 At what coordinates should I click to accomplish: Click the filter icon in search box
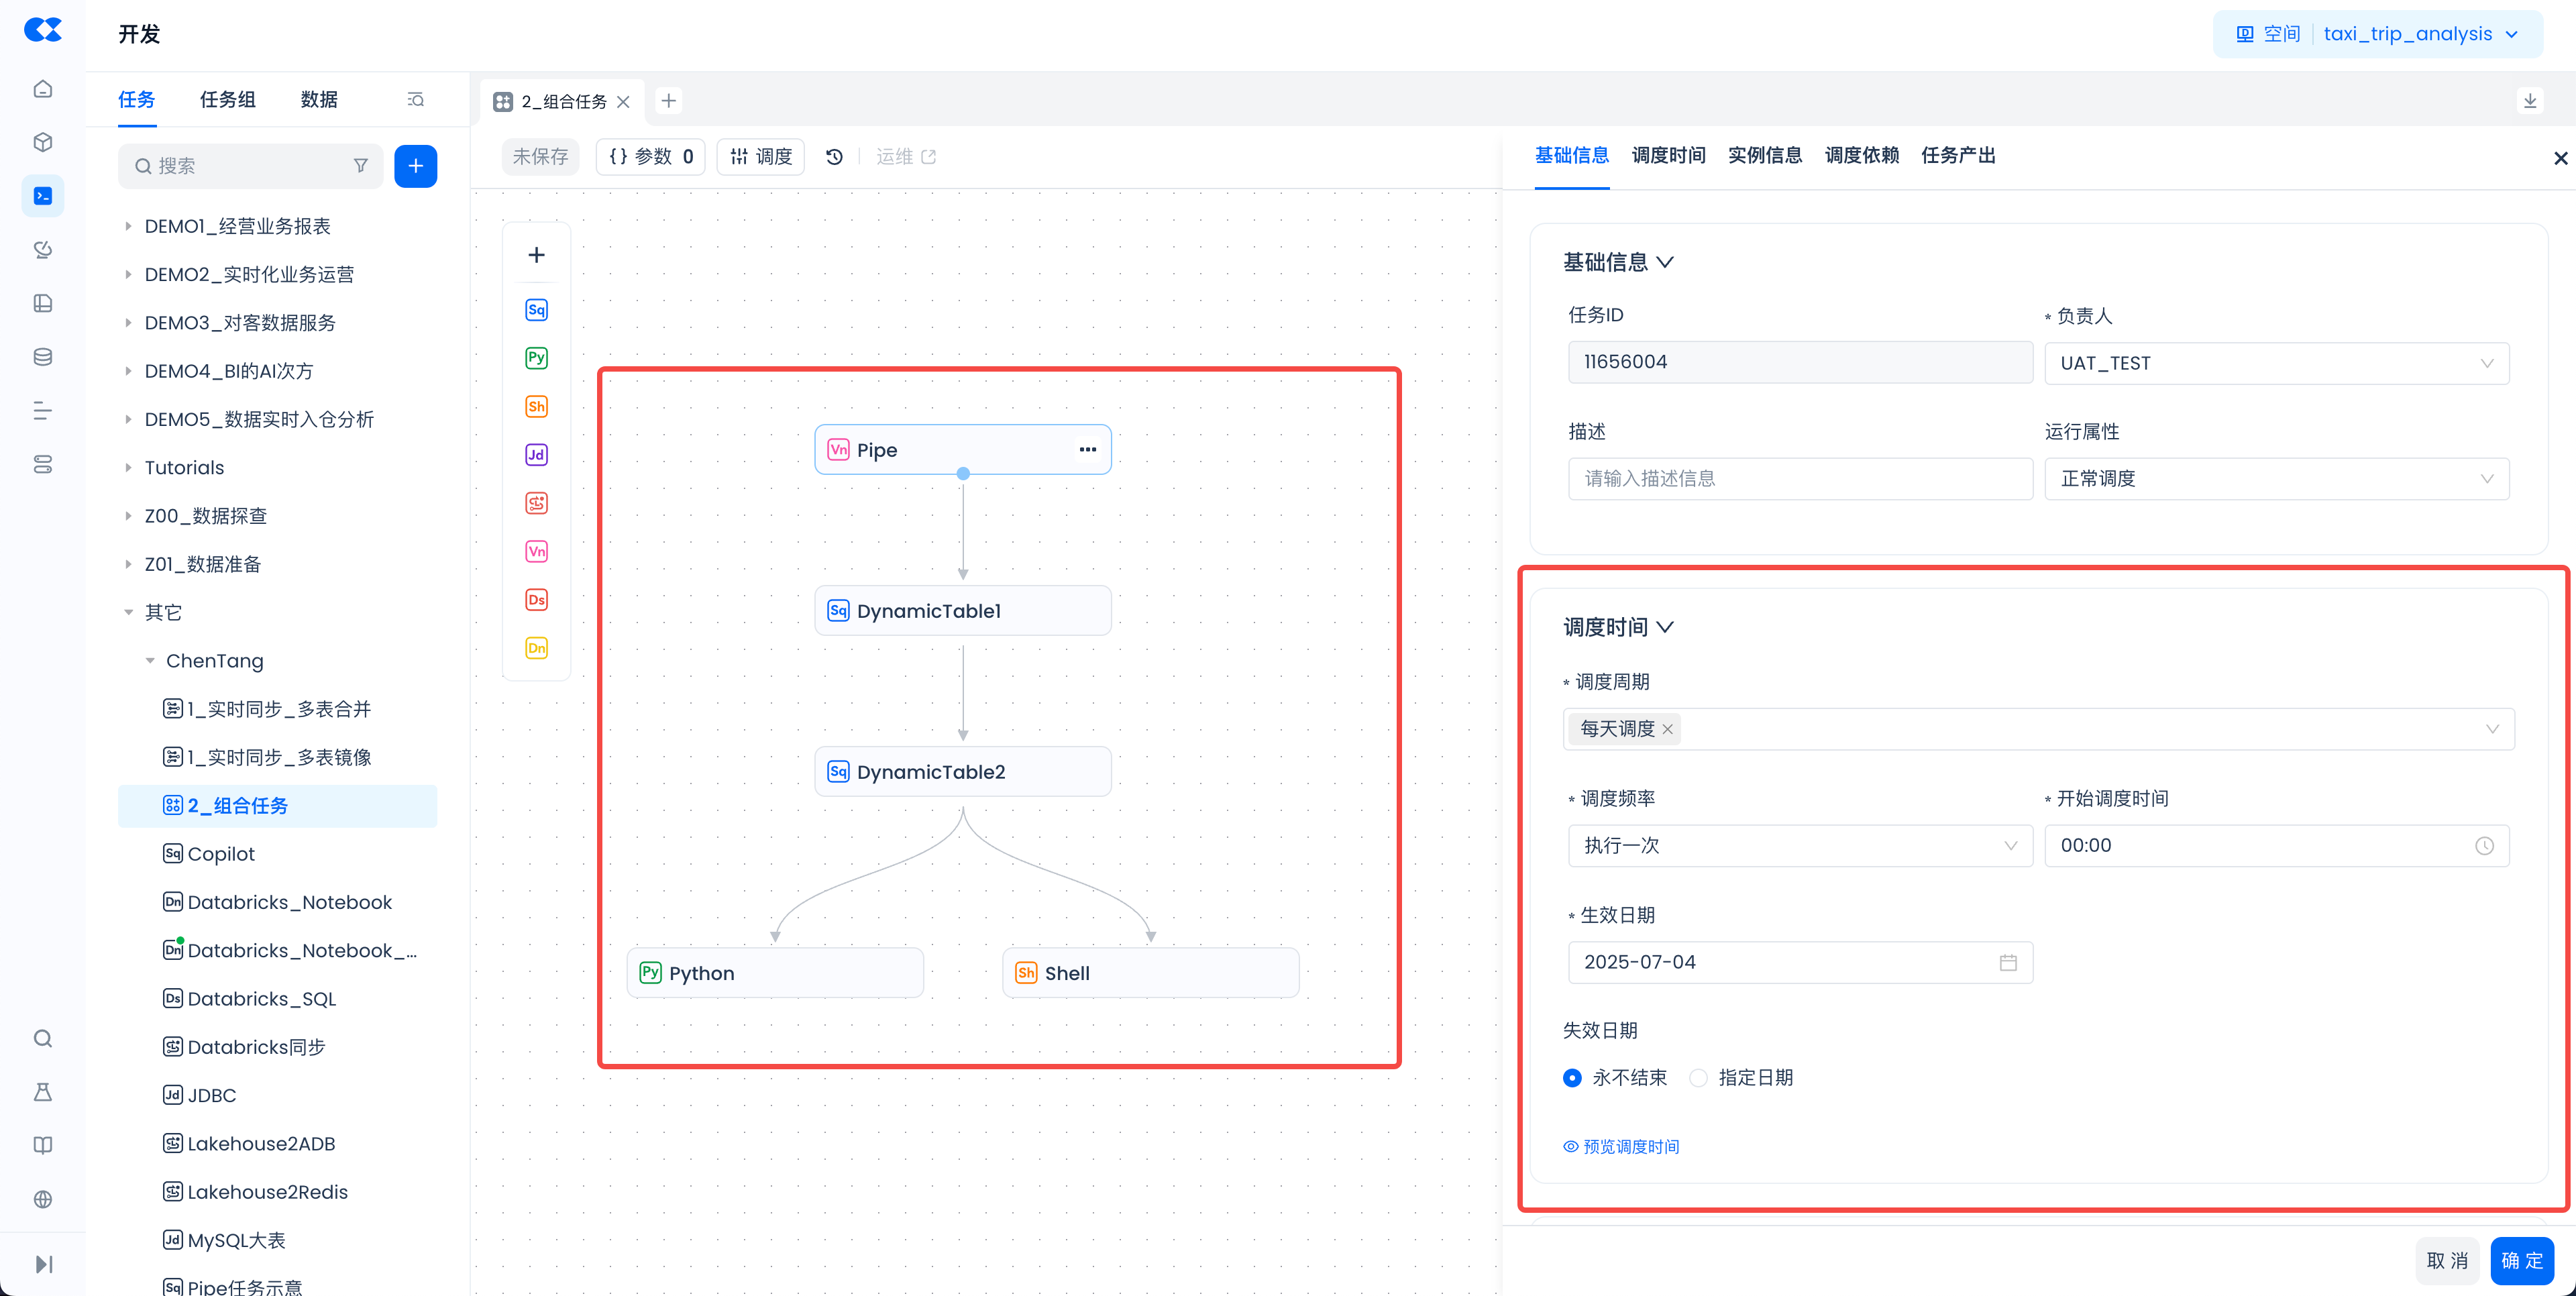pyautogui.click(x=361, y=166)
